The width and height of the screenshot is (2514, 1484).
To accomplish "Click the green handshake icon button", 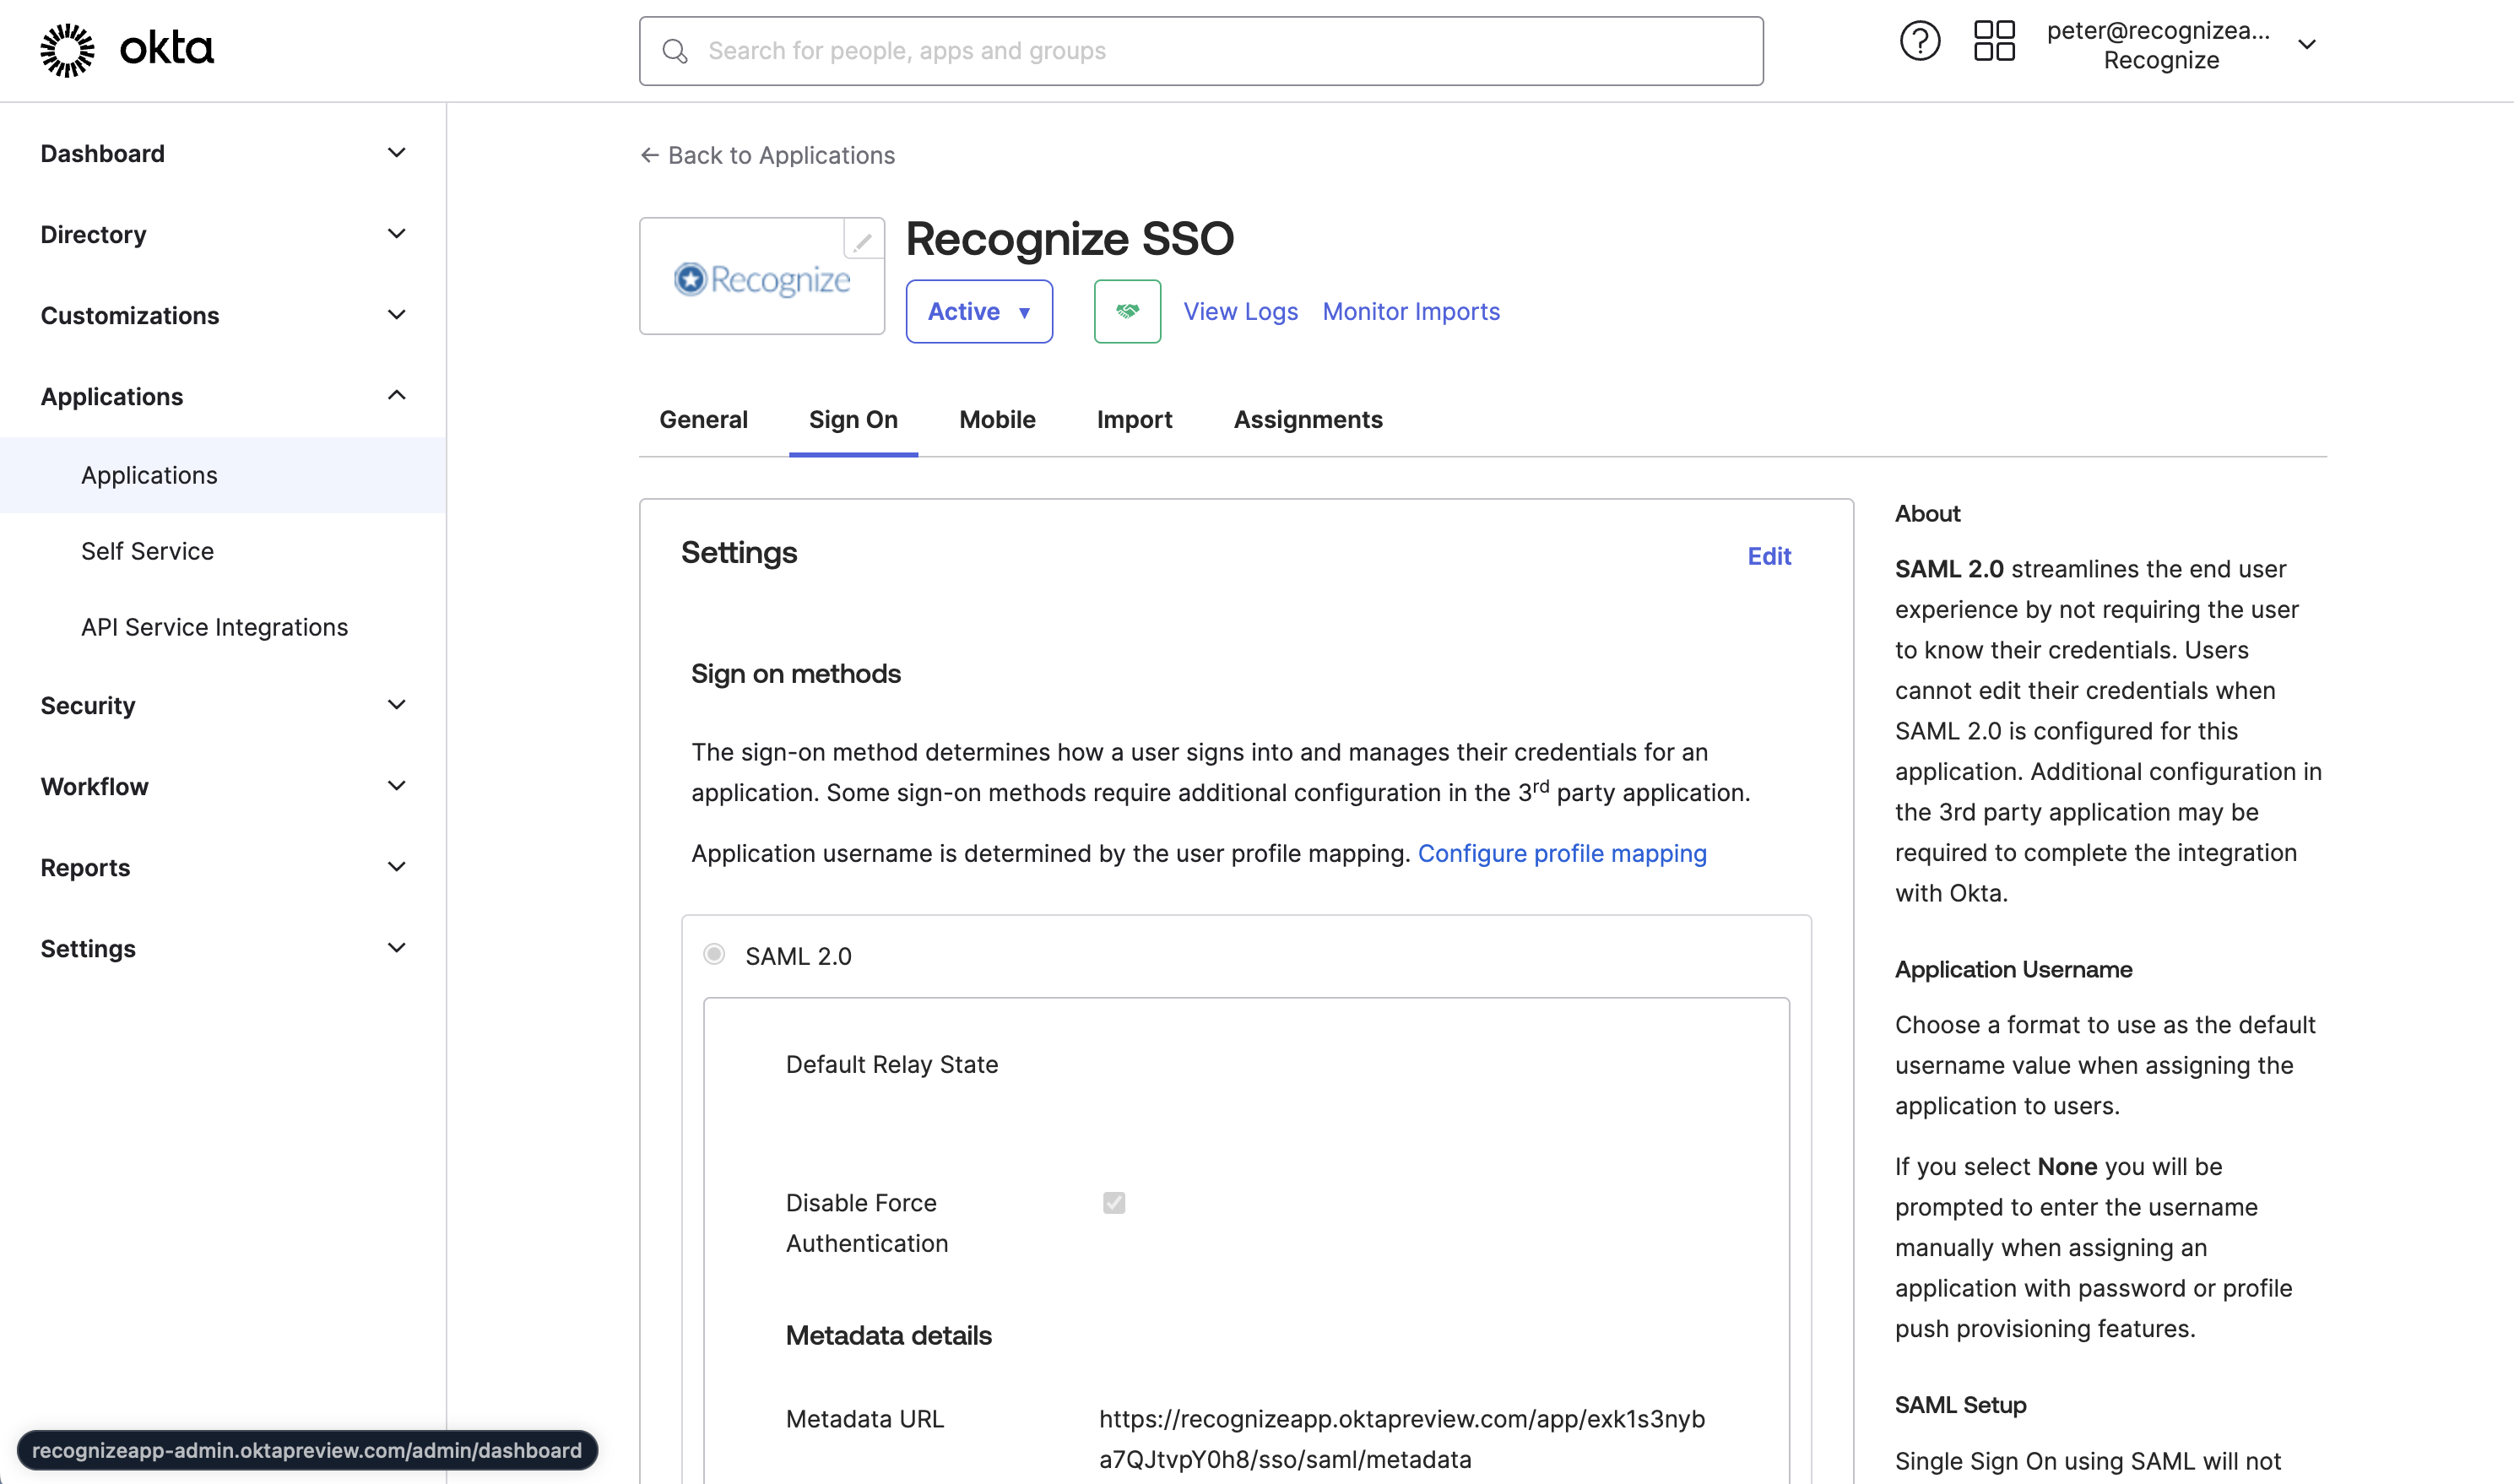I will coord(1127,311).
